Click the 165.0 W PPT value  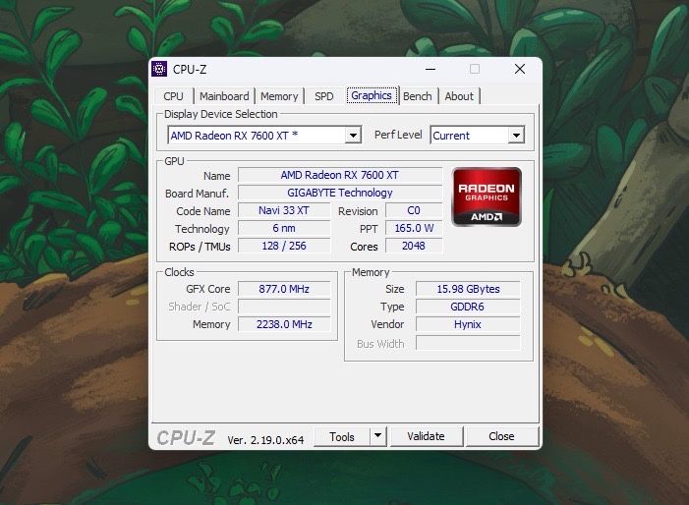coord(414,228)
